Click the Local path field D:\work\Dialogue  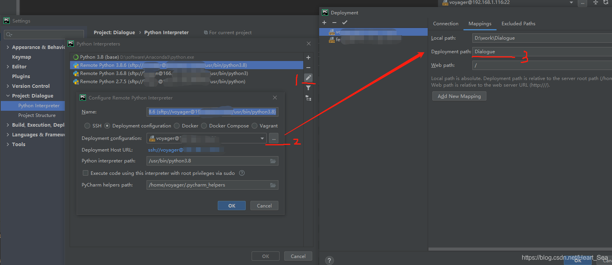pos(542,38)
